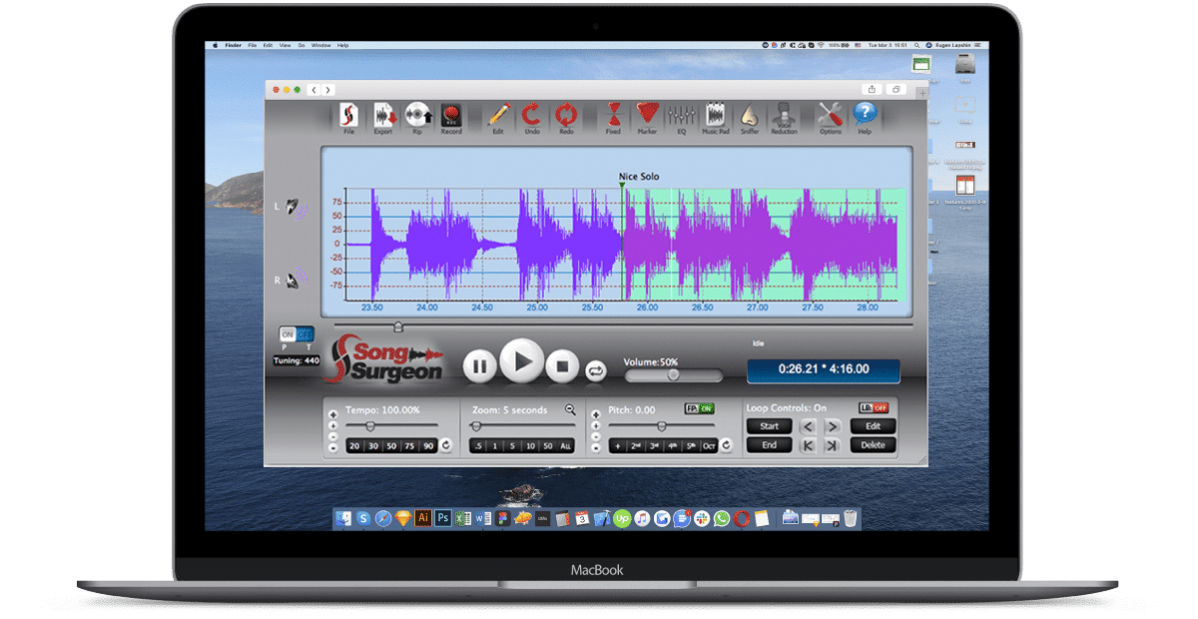The image size is (1198, 619).
Task: Shift pitch by a 3rd
Action: pos(655,446)
